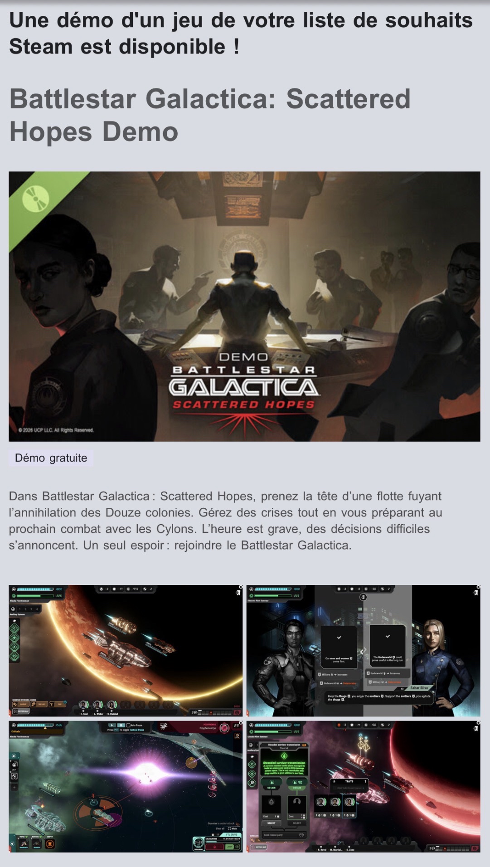Click the I. Saul crew portrait icon
490x867 pixels.
(83, 705)
